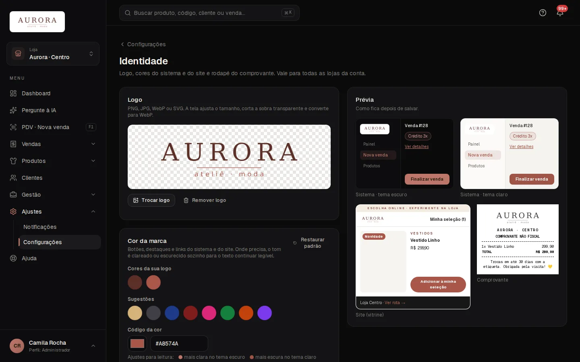Expand the Vendas submenu chevron
580x362 pixels.
93,144
